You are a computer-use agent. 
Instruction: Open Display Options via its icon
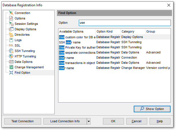(x=11, y=29)
